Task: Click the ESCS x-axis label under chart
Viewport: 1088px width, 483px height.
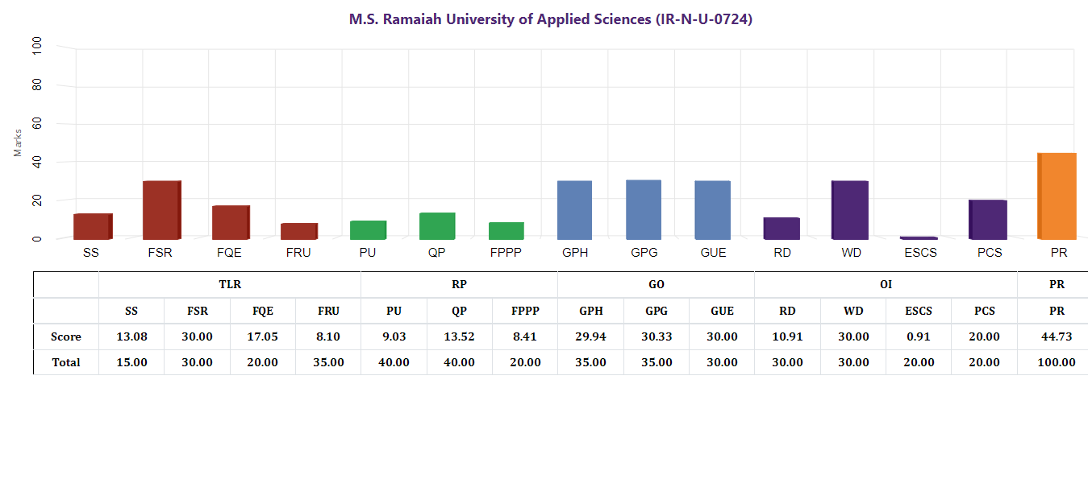Action: 920,252
